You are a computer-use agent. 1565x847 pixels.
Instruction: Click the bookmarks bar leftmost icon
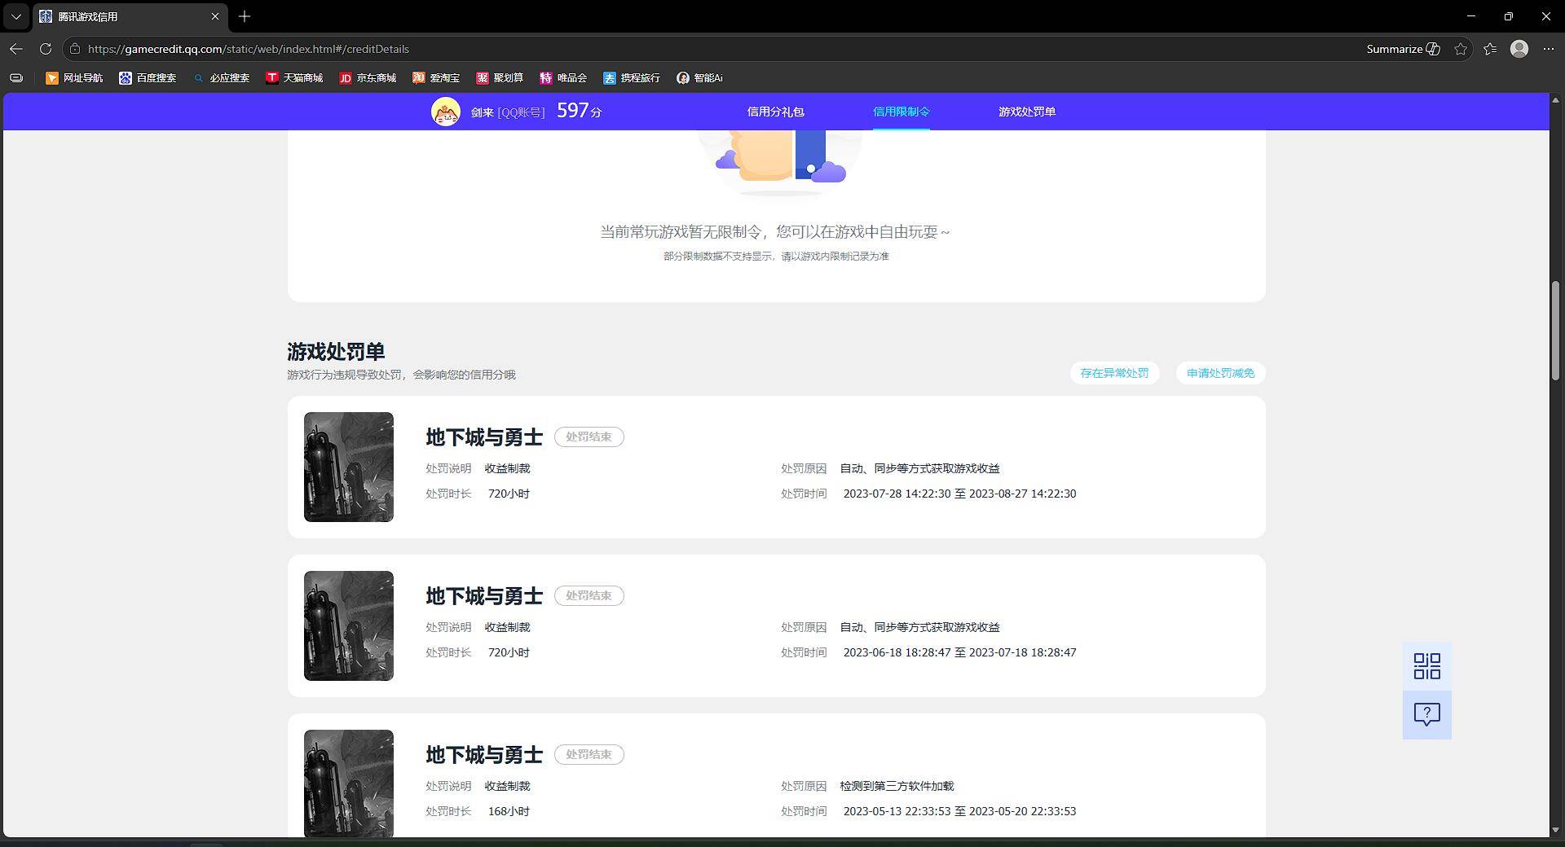click(x=16, y=78)
